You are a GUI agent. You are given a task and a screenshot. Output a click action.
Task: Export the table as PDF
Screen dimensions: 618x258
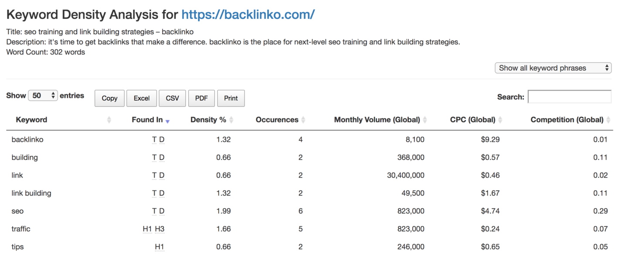point(201,98)
